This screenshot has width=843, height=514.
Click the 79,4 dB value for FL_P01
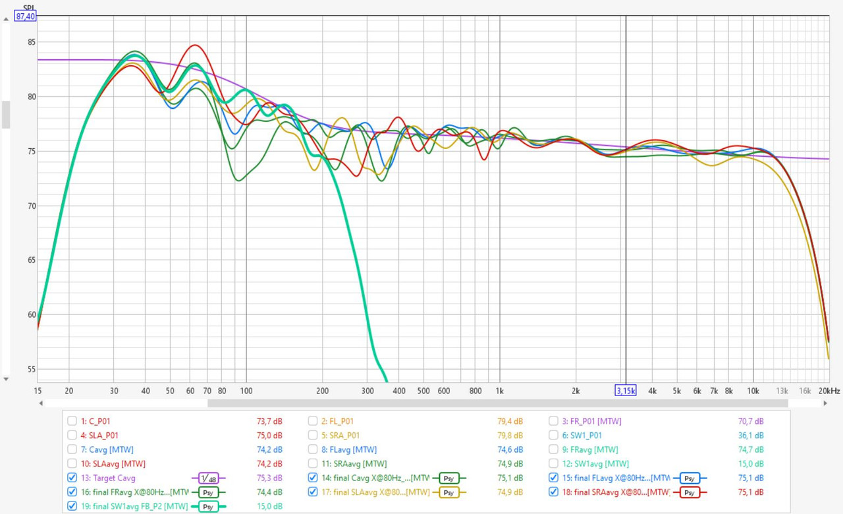510,420
